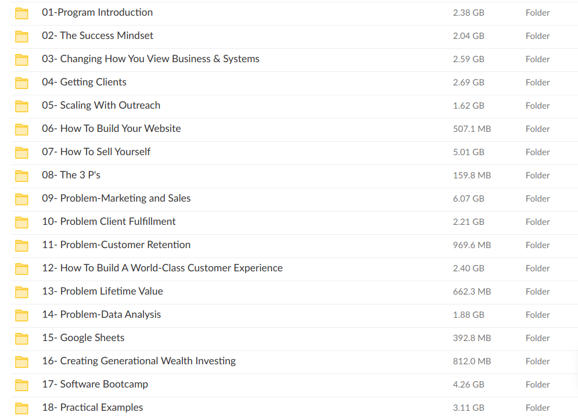Click the 5.01 GB size entry

click(468, 152)
